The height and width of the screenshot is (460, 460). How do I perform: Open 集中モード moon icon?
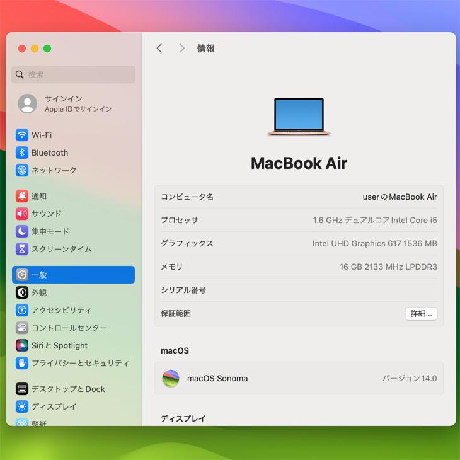(22, 231)
